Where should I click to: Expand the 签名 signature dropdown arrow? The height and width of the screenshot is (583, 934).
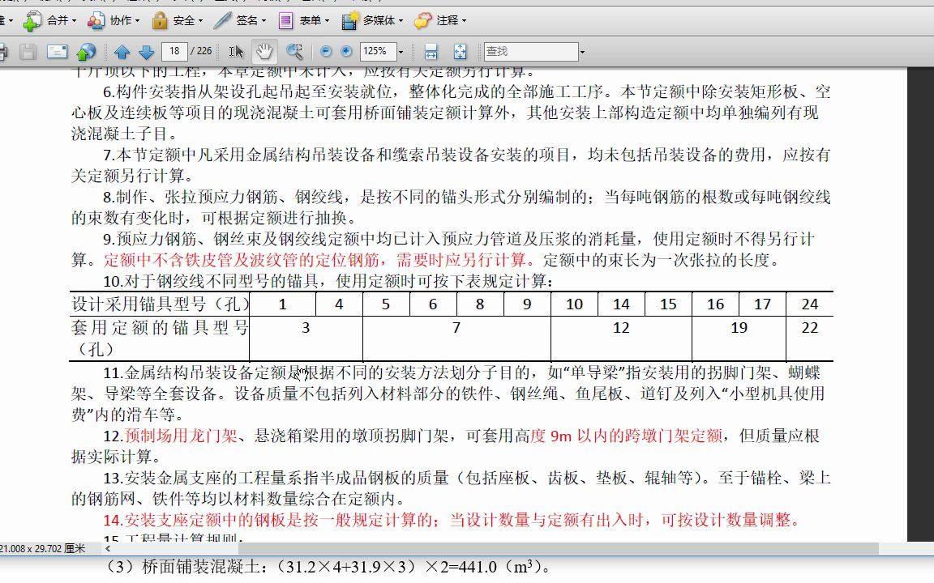264,20
